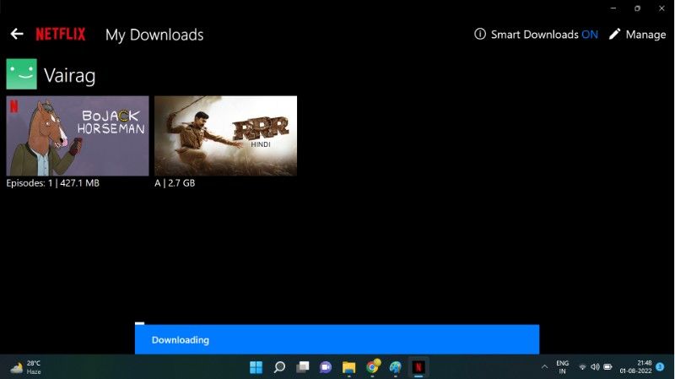The height and width of the screenshot is (379, 675).
Task: Open Google Chrome from taskbar
Action: 372,367
